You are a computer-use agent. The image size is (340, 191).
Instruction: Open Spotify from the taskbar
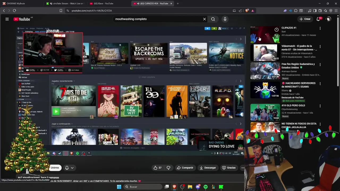(x=206, y=187)
